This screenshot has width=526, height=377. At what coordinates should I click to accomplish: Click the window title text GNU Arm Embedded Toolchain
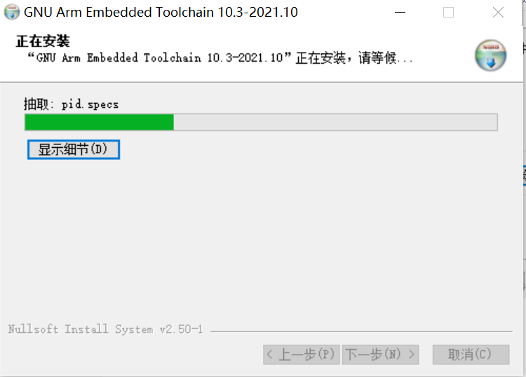[161, 13]
